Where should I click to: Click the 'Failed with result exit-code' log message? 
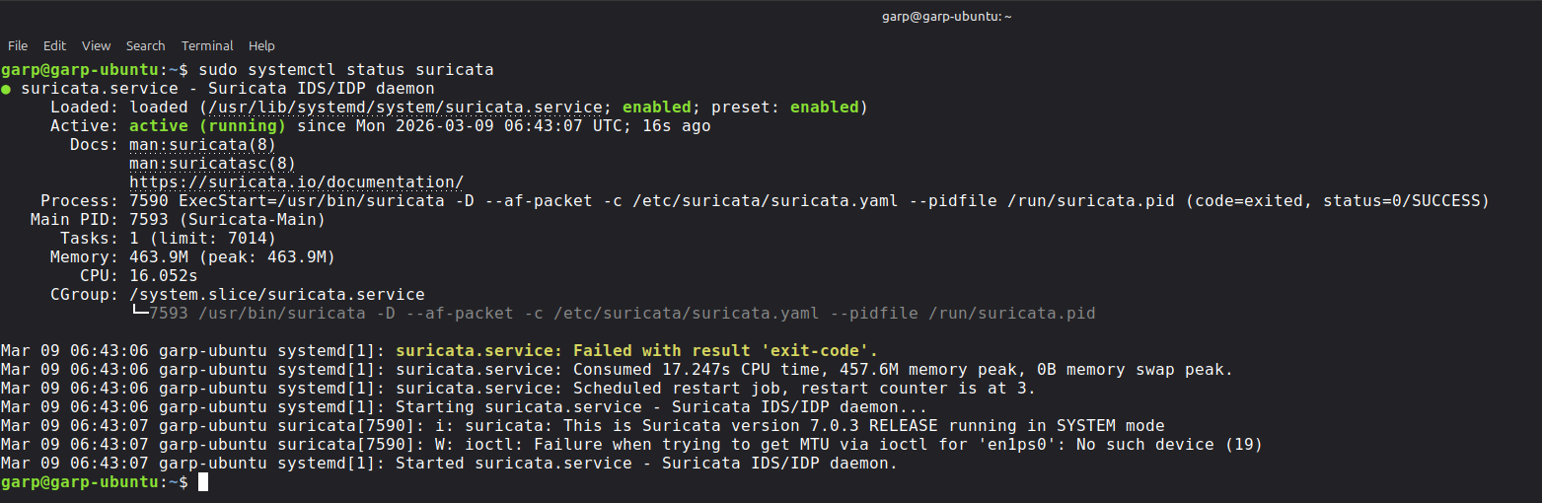(x=636, y=350)
